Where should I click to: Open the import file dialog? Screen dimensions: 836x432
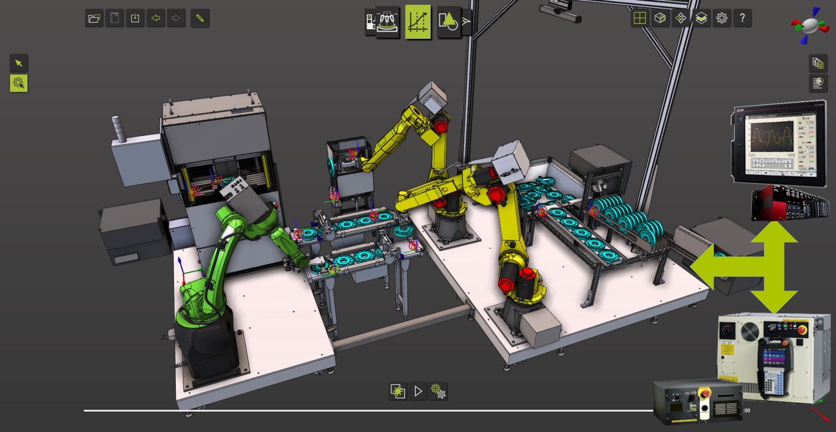point(135,18)
